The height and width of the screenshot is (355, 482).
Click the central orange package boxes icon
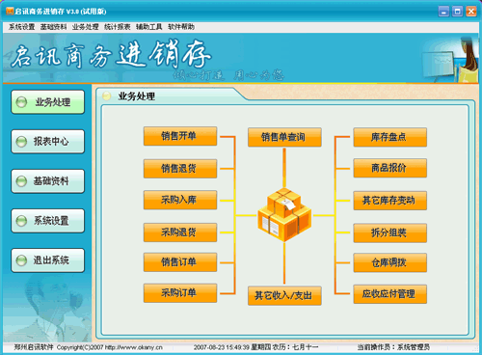click(x=284, y=215)
